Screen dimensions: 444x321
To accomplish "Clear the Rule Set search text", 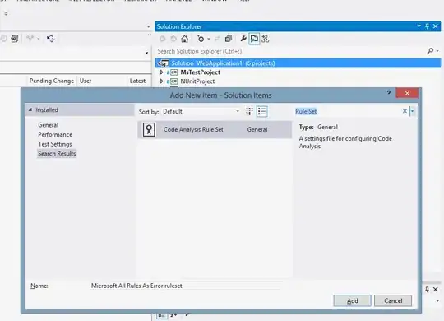I will point(405,111).
